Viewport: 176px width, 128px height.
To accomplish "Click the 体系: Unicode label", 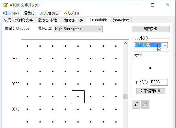I will pos(17,29).
